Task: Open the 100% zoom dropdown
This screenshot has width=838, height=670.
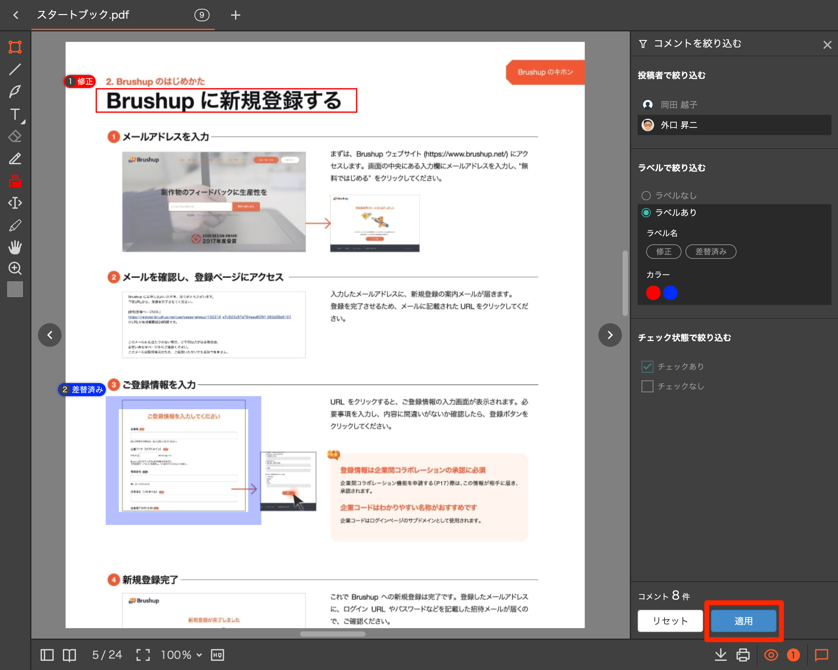Action: coord(182,655)
